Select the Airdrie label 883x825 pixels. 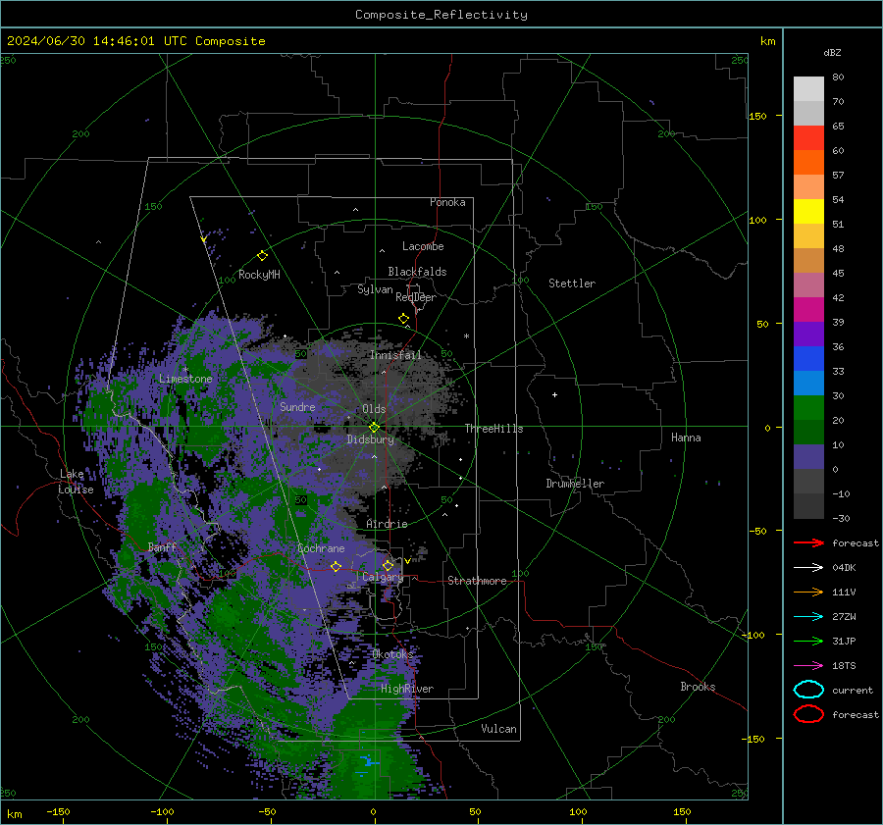[387, 524]
